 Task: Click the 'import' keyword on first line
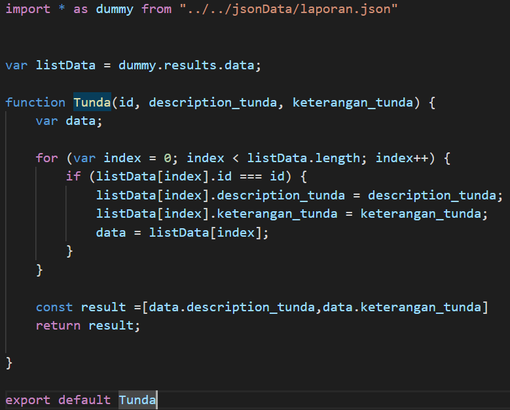[x=28, y=9]
